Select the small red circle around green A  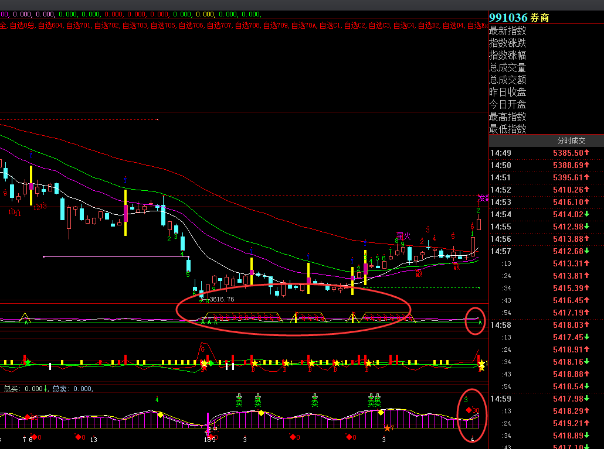[476, 321]
